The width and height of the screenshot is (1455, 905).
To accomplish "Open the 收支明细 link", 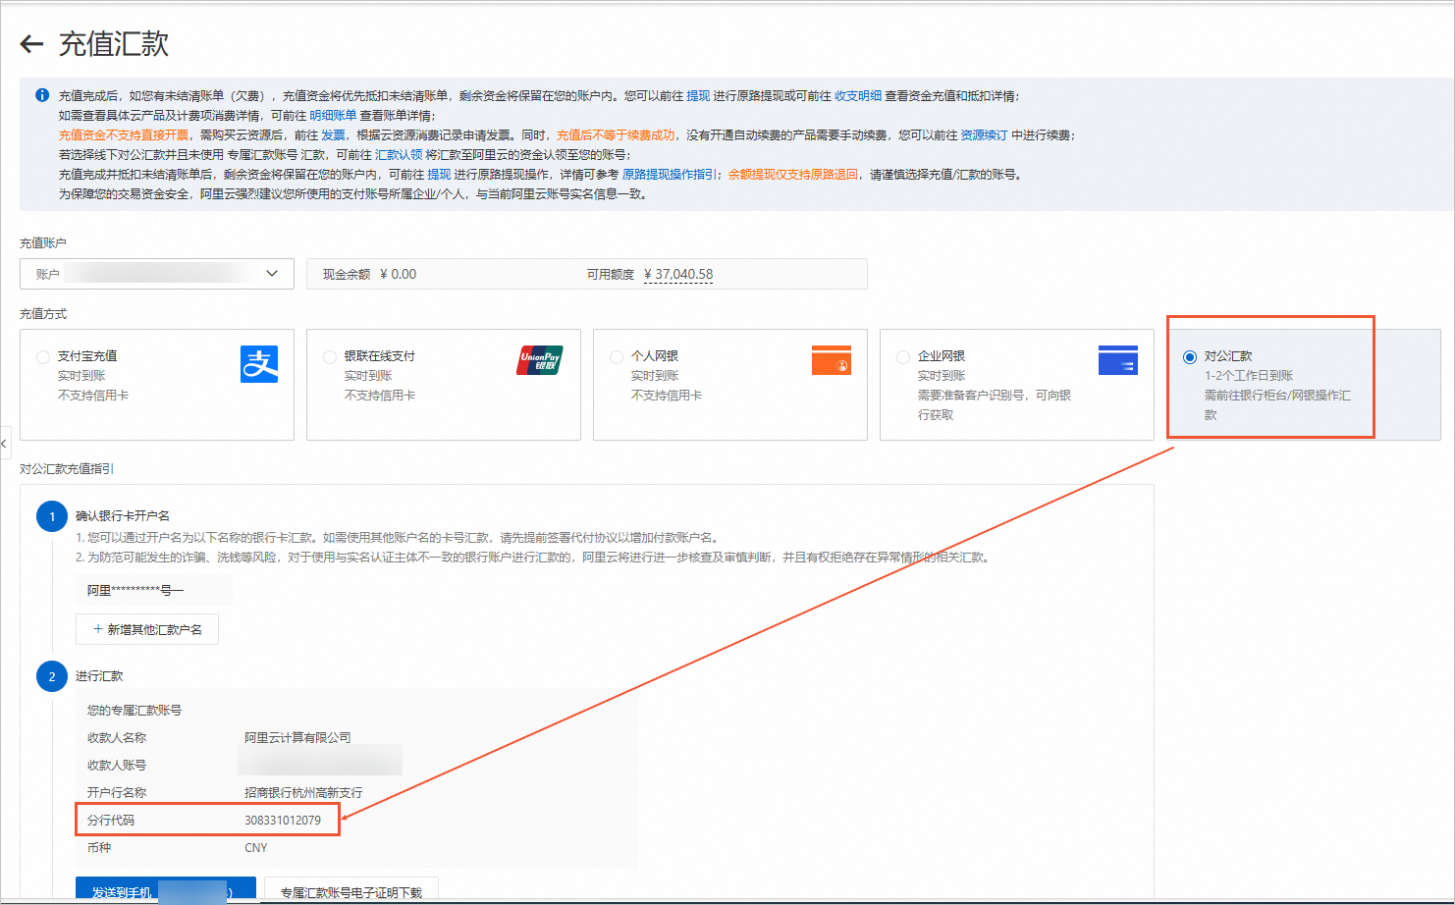I will click(858, 95).
